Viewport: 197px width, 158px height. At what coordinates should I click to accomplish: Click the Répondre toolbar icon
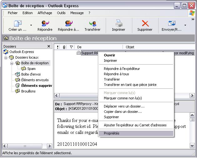point(45,23)
